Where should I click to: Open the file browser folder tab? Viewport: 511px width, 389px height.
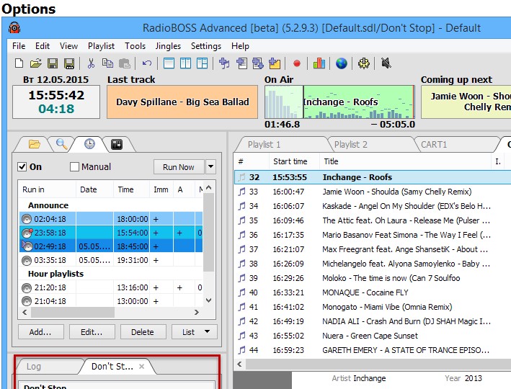pyautogui.click(x=34, y=144)
